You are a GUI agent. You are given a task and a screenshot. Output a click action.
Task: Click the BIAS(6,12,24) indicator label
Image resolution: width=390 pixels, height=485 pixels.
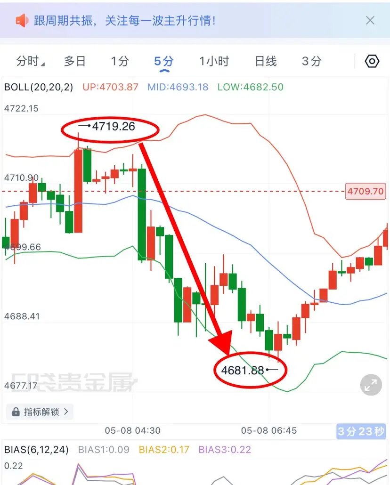36,449
